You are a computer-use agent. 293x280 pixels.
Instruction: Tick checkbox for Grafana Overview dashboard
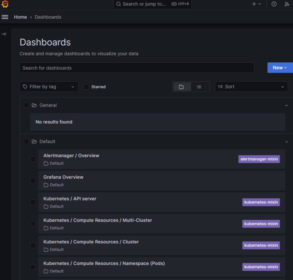(x=33, y=181)
